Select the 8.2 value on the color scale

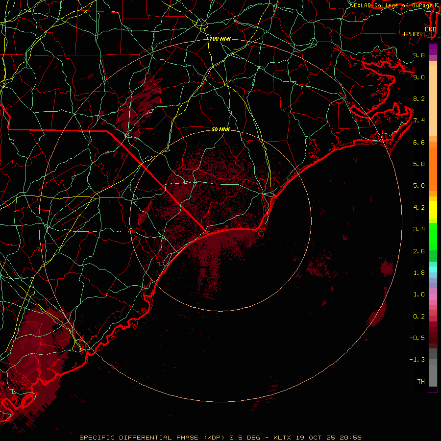click(x=419, y=98)
